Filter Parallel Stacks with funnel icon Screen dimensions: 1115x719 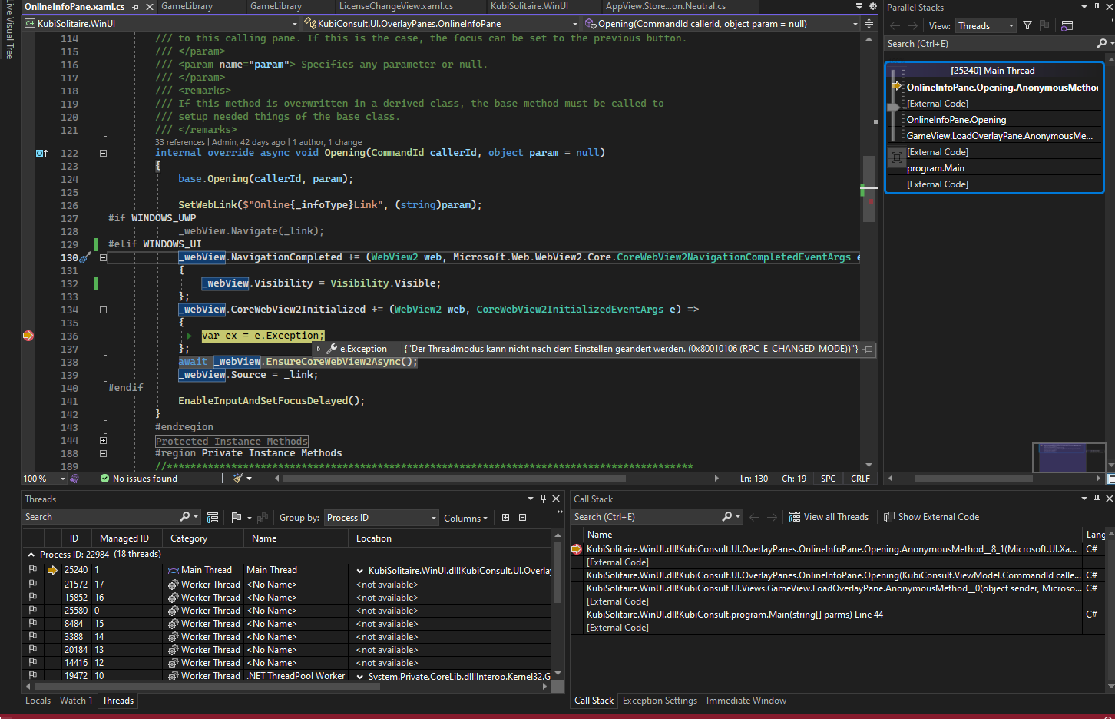[1027, 25]
